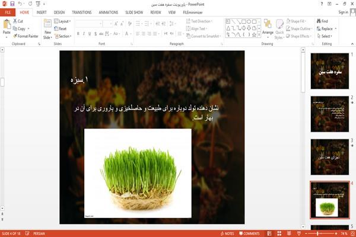Open Comments pane from status bar
356x237 pixels.
click(x=249, y=233)
